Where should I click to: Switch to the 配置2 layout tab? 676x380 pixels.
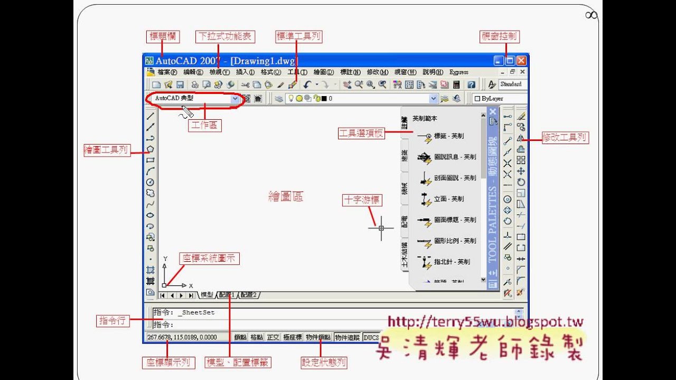coord(248,296)
